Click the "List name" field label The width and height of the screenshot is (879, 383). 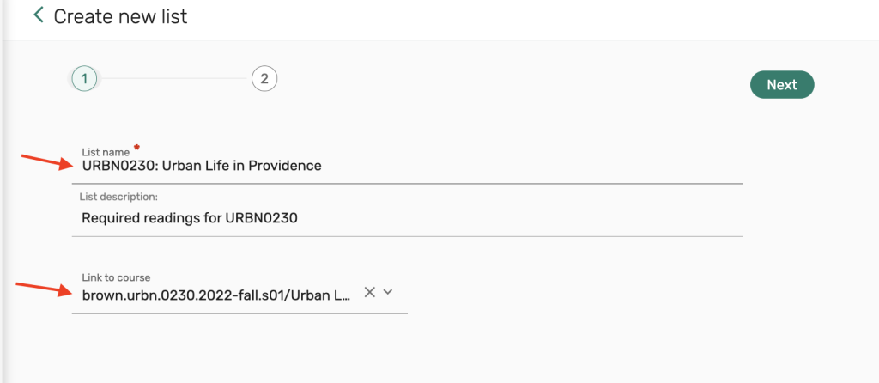click(x=106, y=152)
